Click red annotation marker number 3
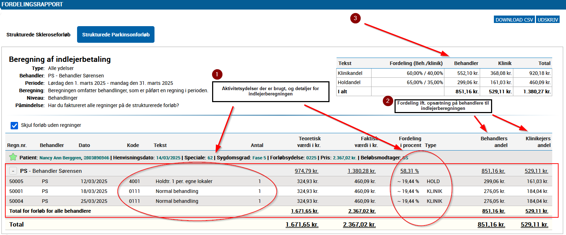 click(x=355, y=18)
